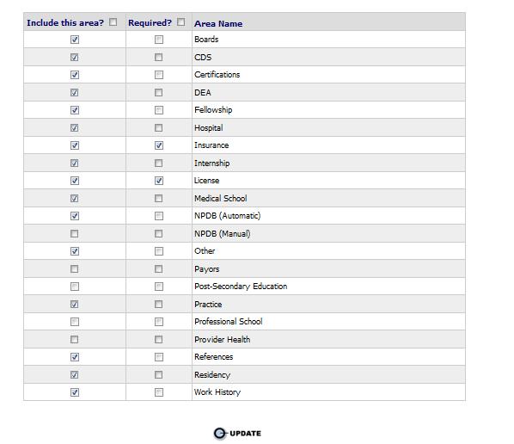Screen dimensions: 514x444
Task: Enable Include for Payors
Action: [75, 269]
